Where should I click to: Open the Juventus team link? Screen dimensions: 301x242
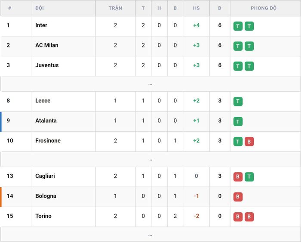[x=47, y=65]
